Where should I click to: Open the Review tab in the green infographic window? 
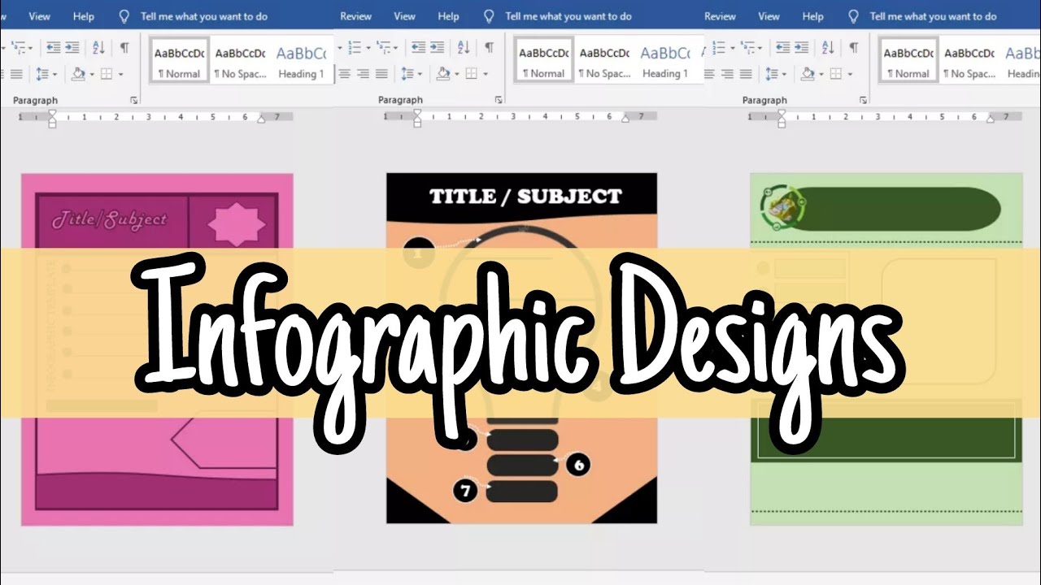[720, 16]
